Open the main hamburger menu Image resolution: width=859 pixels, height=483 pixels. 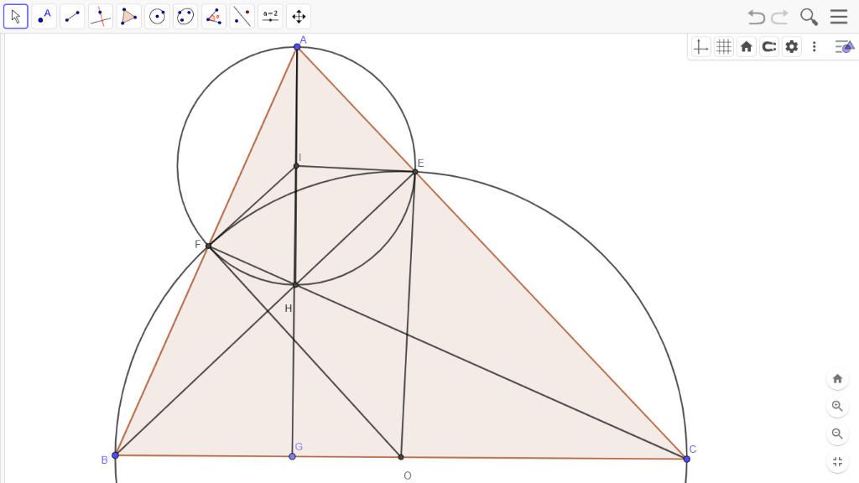click(x=839, y=17)
